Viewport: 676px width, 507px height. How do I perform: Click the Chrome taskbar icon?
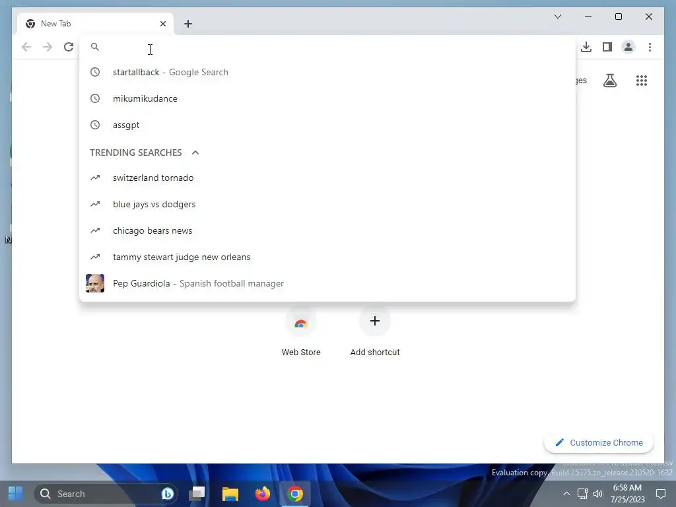click(295, 494)
